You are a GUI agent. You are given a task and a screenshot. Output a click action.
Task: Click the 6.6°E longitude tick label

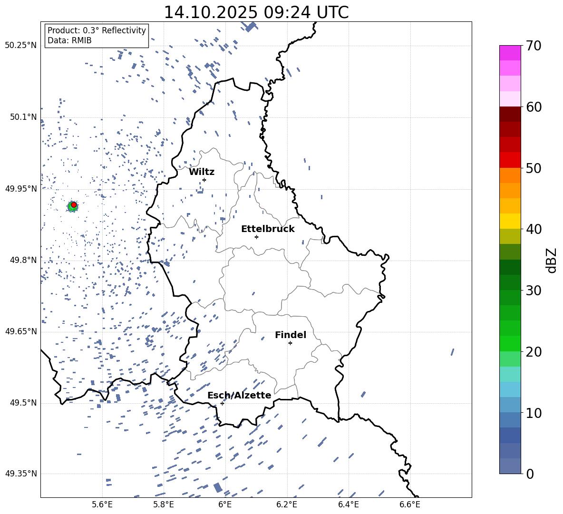coord(410,504)
